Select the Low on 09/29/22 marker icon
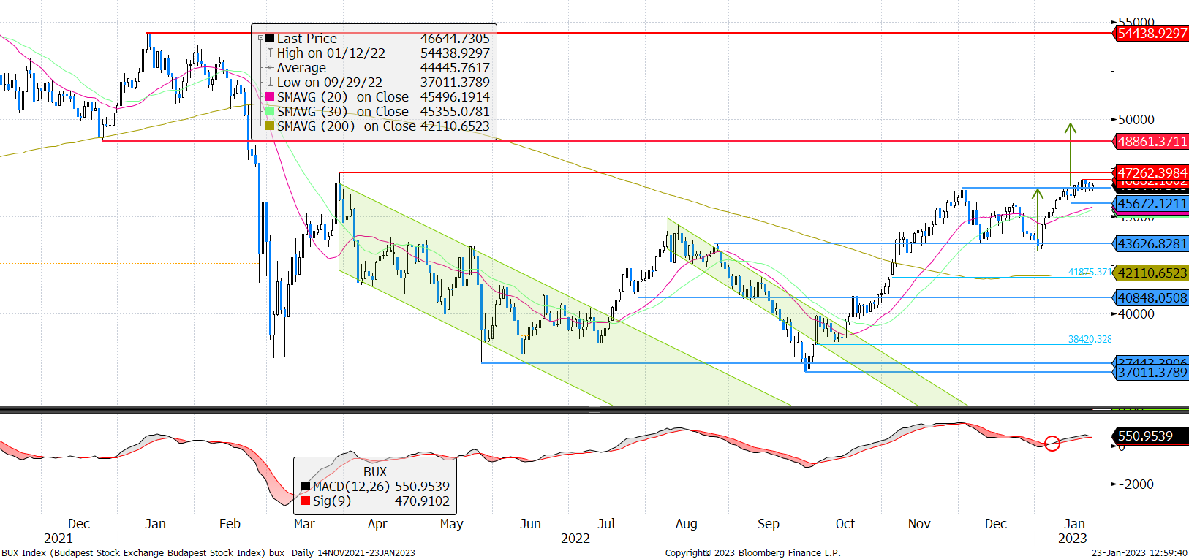1189x559 pixels. point(270,82)
